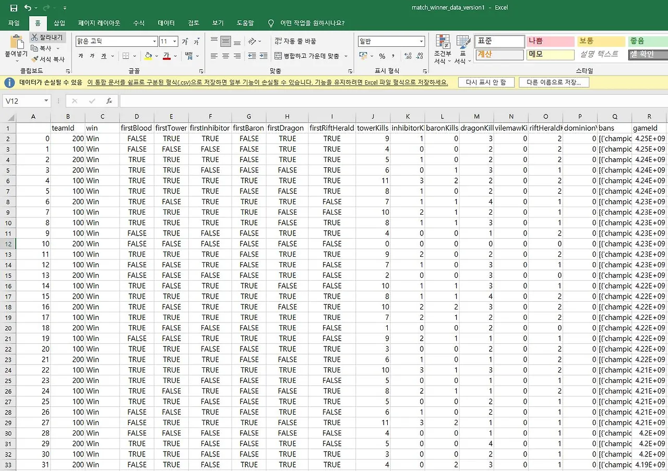Switch to the 페이지 레이아웃 tab
Image resolution: width=668 pixels, height=471 pixels.
[x=99, y=23]
